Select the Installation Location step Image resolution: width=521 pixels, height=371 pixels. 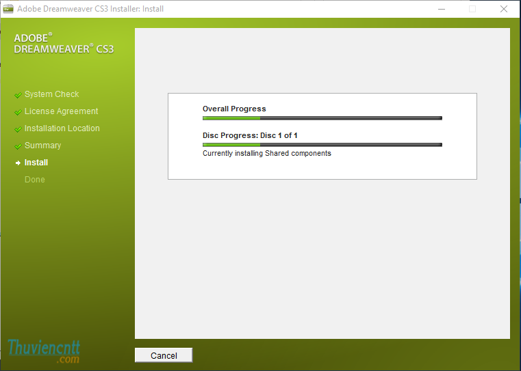click(62, 128)
